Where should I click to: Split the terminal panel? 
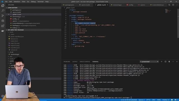tap(165, 62)
